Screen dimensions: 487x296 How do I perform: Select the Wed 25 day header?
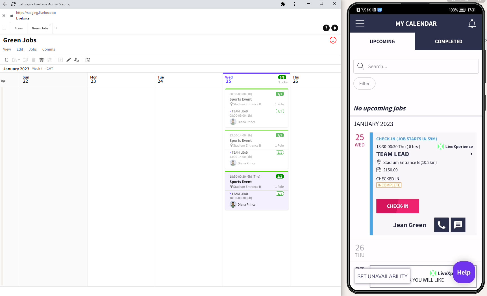point(256,79)
